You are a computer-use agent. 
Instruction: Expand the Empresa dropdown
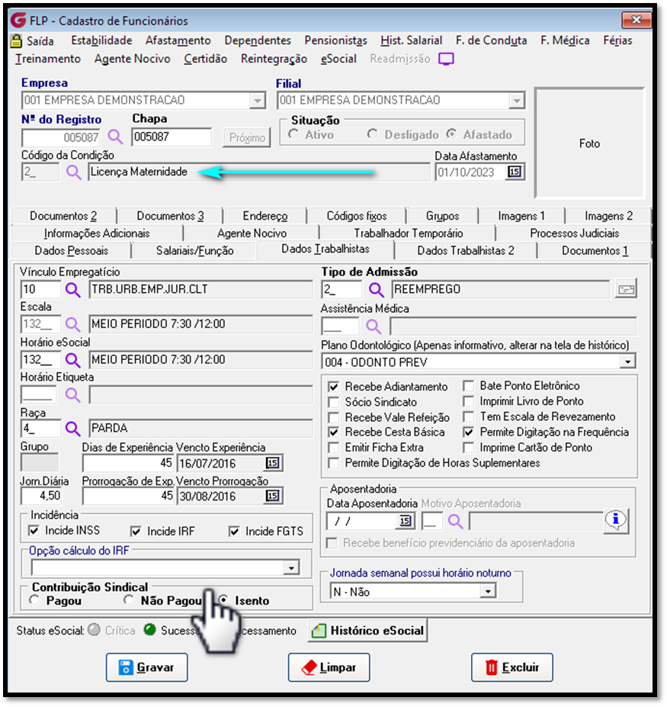(x=258, y=100)
